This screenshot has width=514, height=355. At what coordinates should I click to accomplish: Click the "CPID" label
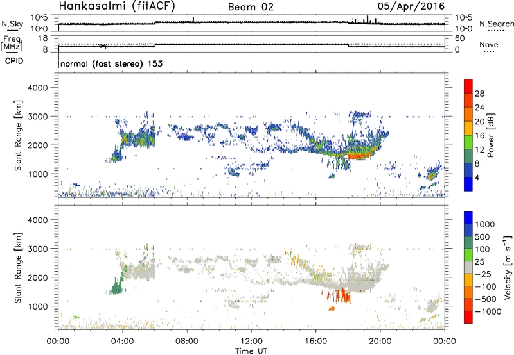(x=14, y=61)
